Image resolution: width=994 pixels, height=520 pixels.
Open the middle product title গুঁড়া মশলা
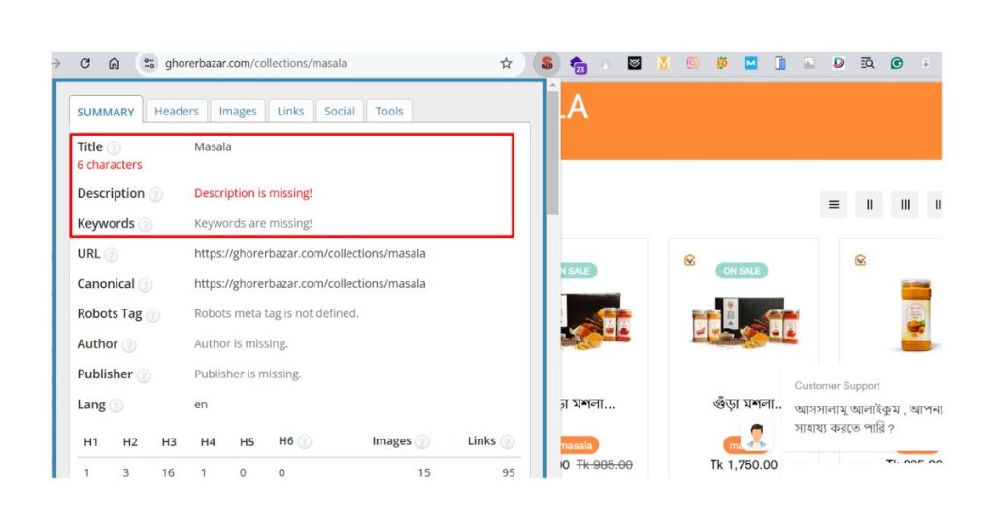coord(748,404)
